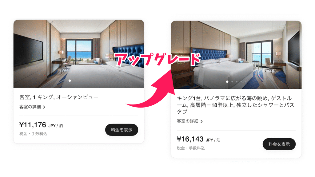Open the Panorama King room photo
Image resolution: width=315 pixels, height=177 pixels.
[236, 55]
